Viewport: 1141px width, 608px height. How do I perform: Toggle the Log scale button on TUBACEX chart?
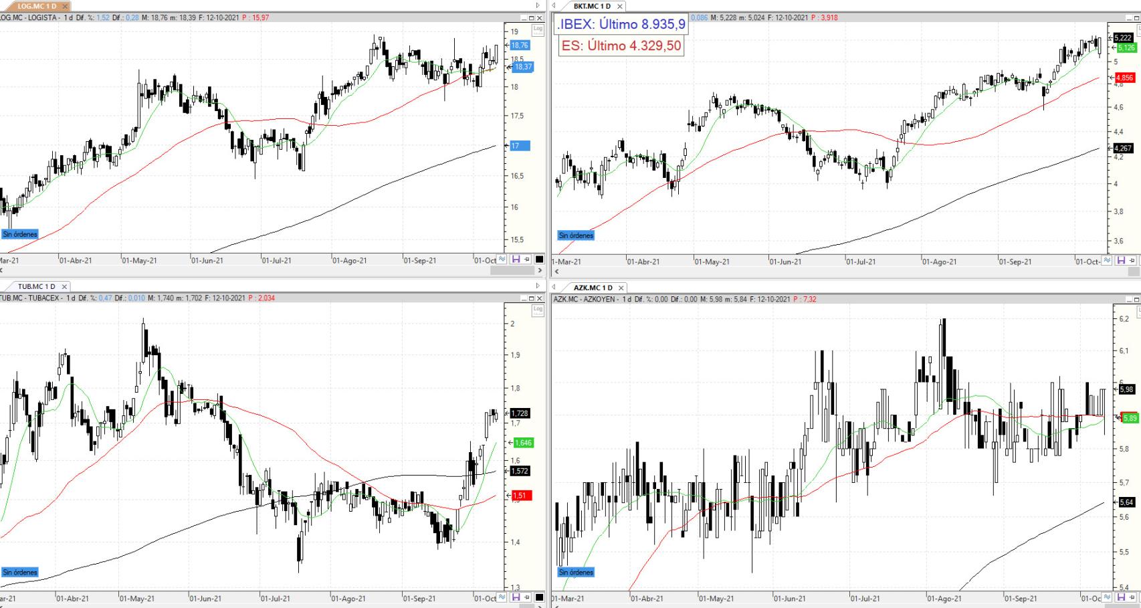pos(538,310)
